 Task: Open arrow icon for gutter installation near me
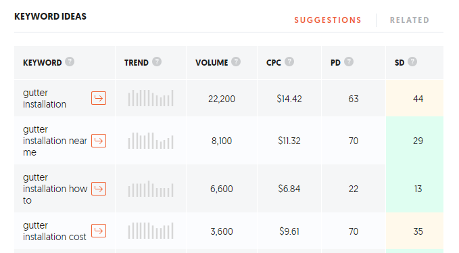(x=99, y=141)
